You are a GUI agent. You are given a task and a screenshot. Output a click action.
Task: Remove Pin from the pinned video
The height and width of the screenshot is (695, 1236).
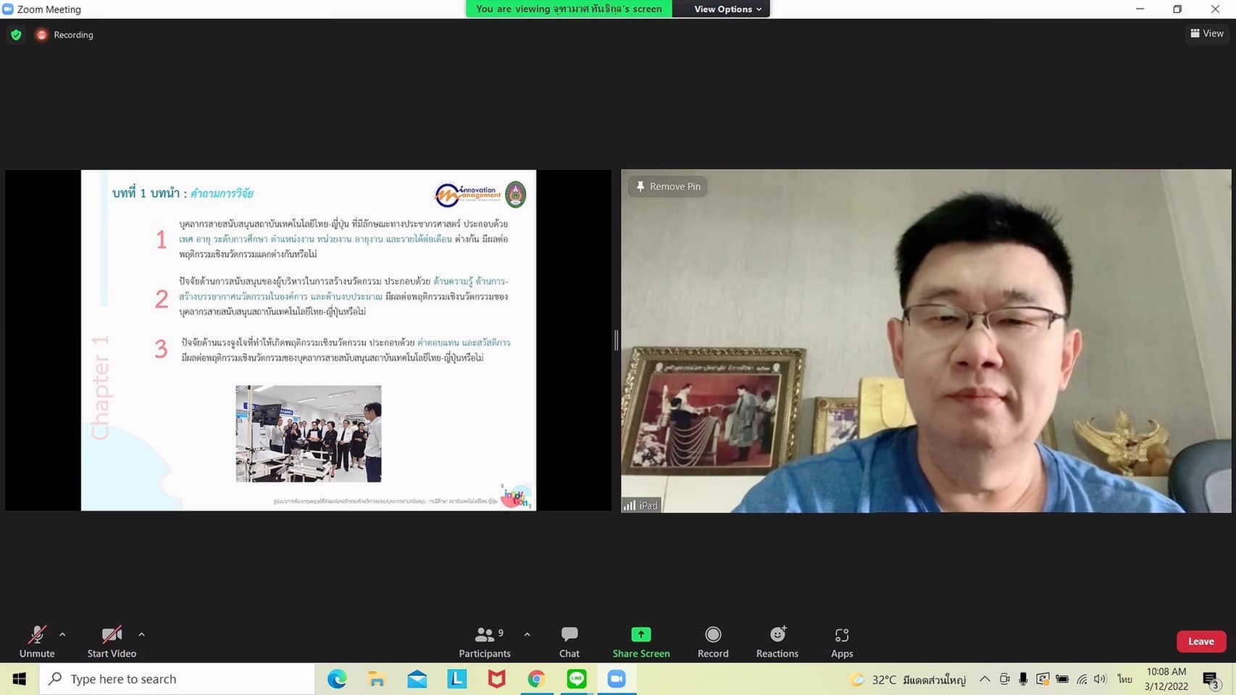tap(667, 186)
